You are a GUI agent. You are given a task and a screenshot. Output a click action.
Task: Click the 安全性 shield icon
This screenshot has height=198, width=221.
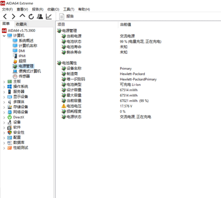tap(10, 132)
